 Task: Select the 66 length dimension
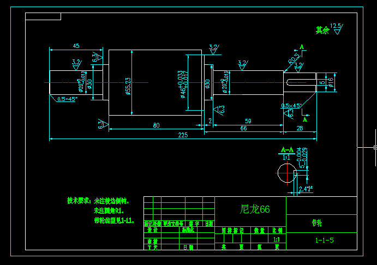pyautogui.click(x=243, y=128)
